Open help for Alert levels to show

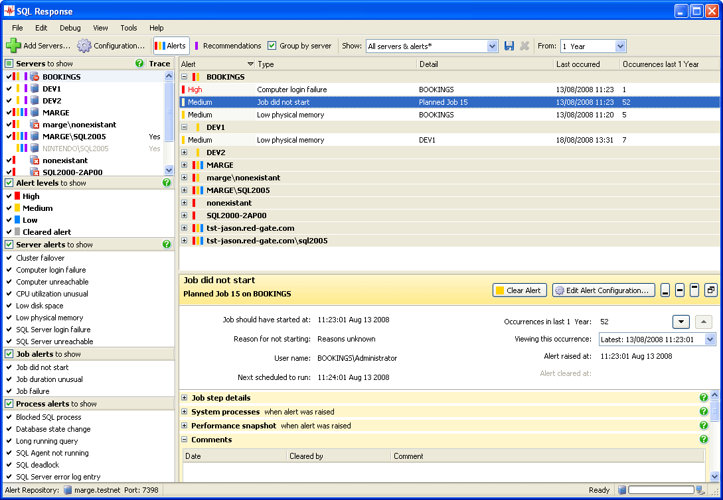[x=167, y=183]
